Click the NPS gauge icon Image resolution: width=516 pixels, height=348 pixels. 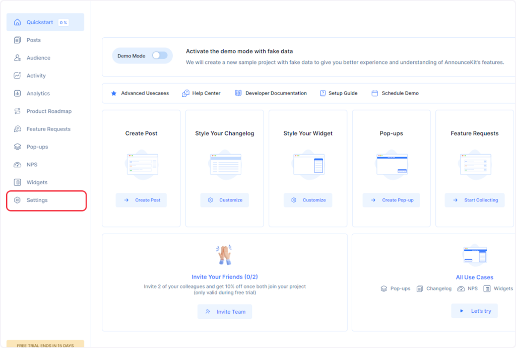17,165
